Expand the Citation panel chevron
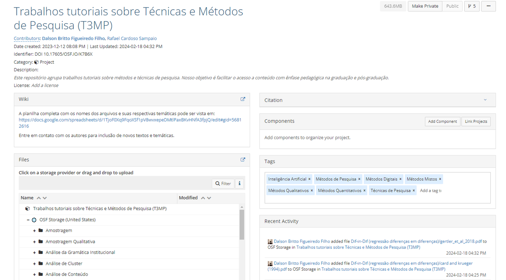The width and height of the screenshot is (506, 280). 485,100
